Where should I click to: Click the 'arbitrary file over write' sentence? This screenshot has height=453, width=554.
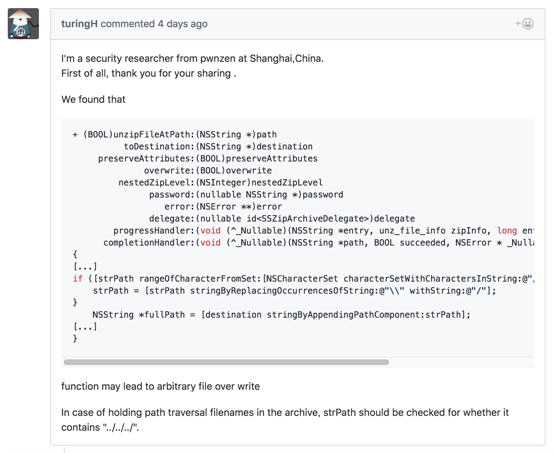click(x=160, y=386)
